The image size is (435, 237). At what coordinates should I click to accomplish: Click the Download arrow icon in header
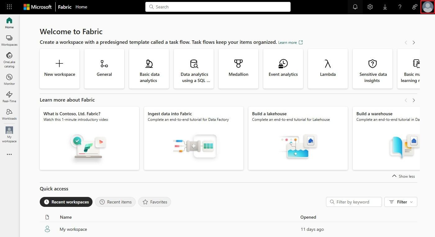click(385, 7)
